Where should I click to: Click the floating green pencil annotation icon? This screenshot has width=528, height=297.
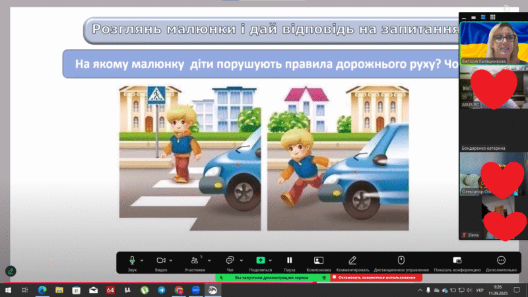pos(11,271)
